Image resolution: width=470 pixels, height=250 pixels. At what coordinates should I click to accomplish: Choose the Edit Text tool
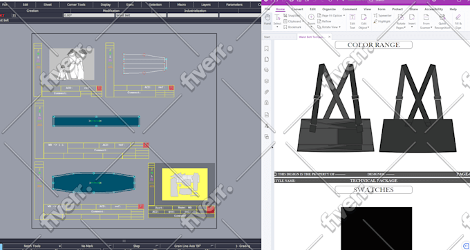tap(352, 21)
